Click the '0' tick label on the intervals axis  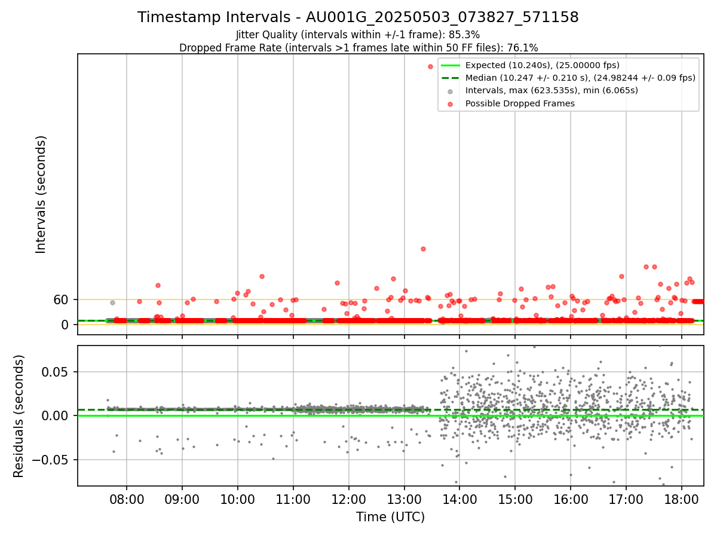coord(66,325)
